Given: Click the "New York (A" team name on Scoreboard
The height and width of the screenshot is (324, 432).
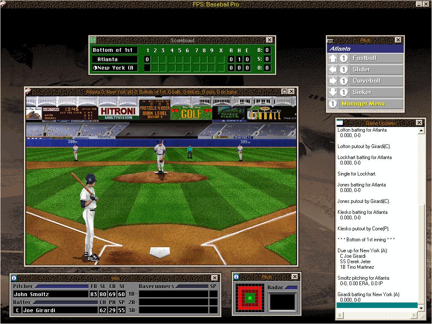Looking at the screenshot, I should pos(116,68).
